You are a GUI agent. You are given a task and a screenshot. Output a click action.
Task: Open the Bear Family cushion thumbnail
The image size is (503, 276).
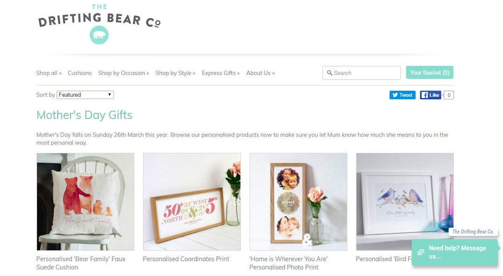pyautogui.click(x=86, y=202)
